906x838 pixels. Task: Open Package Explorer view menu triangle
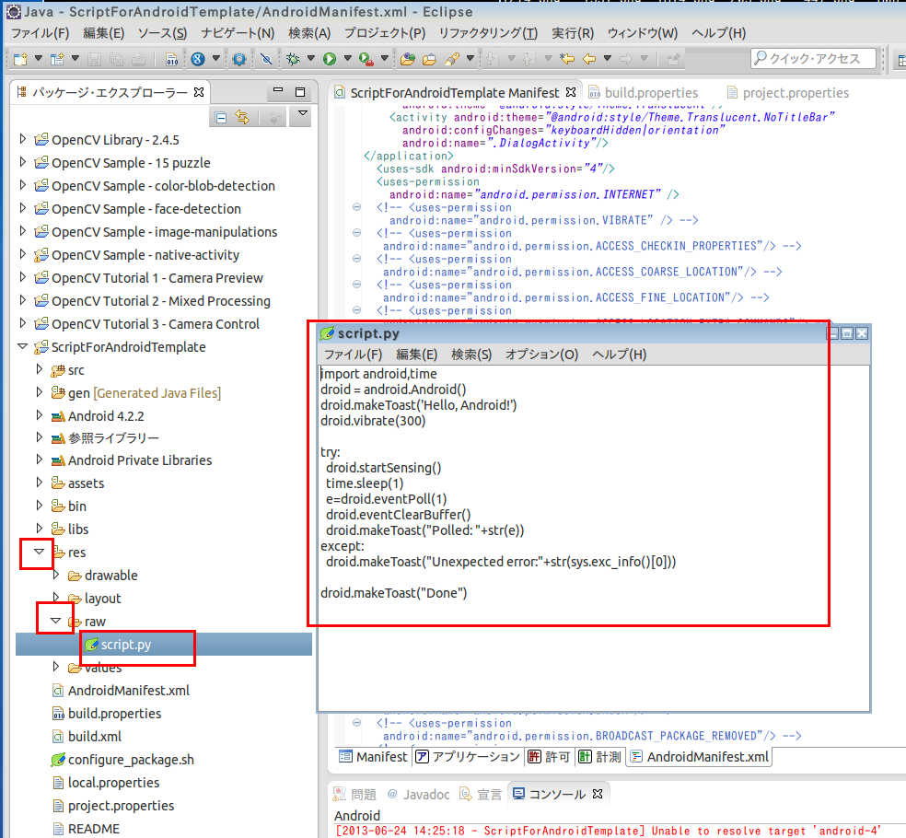302,113
